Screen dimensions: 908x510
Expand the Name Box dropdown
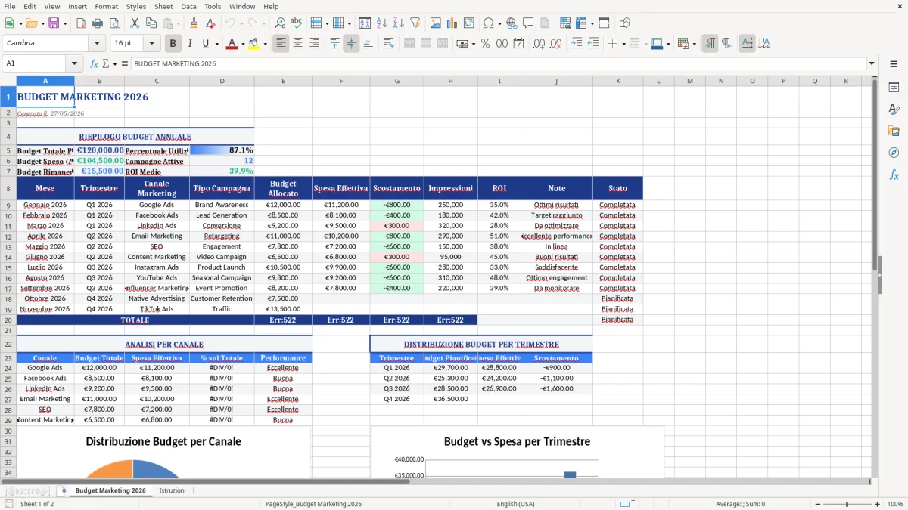(74, 63)
